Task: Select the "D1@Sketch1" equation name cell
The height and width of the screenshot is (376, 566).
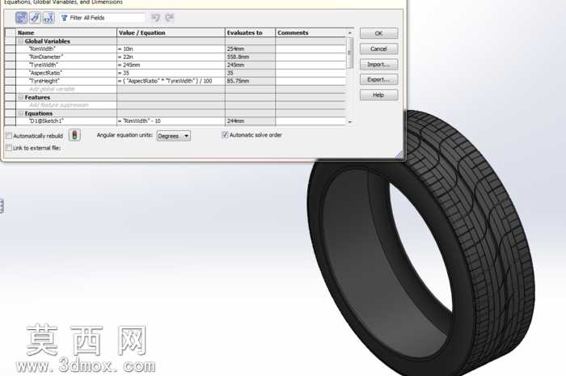Action: 66,120
